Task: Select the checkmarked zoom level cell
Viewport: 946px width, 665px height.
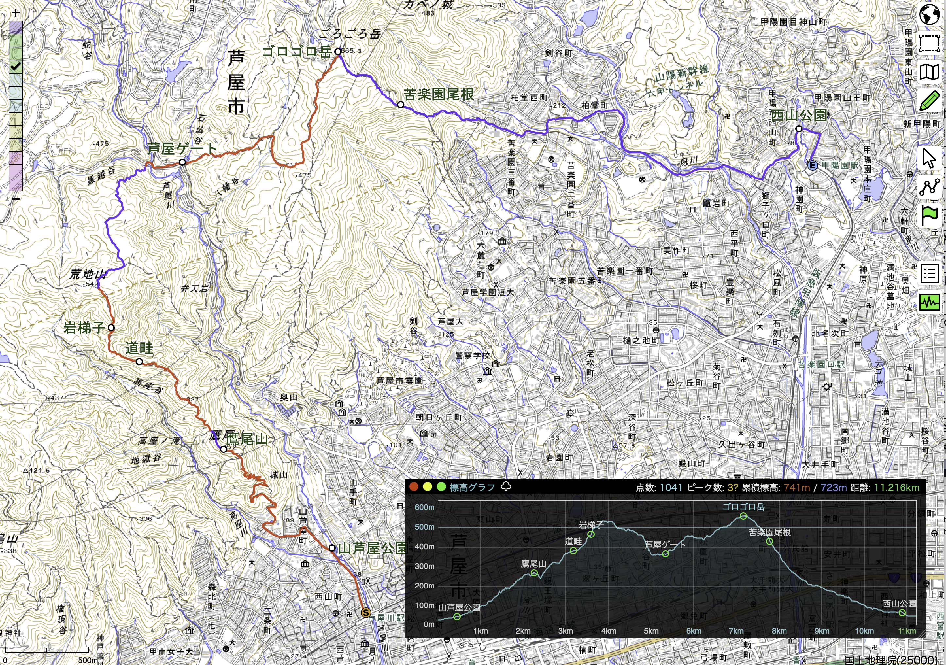Action: pyautogui.click(x=16, y=66)
